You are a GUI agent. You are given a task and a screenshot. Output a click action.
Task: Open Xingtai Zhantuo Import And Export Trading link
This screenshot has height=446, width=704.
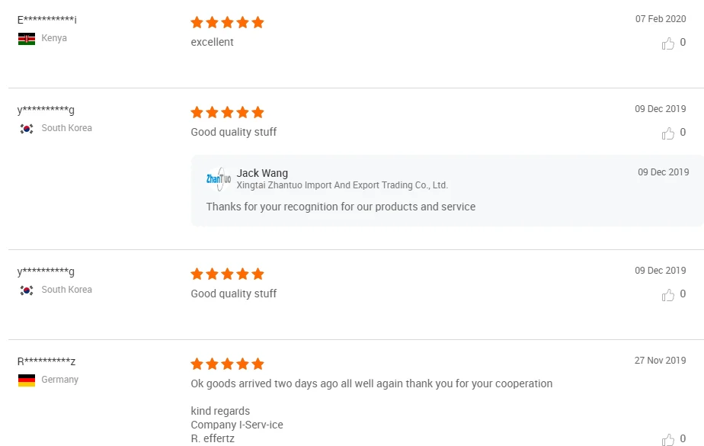click(x=342, y=185)
